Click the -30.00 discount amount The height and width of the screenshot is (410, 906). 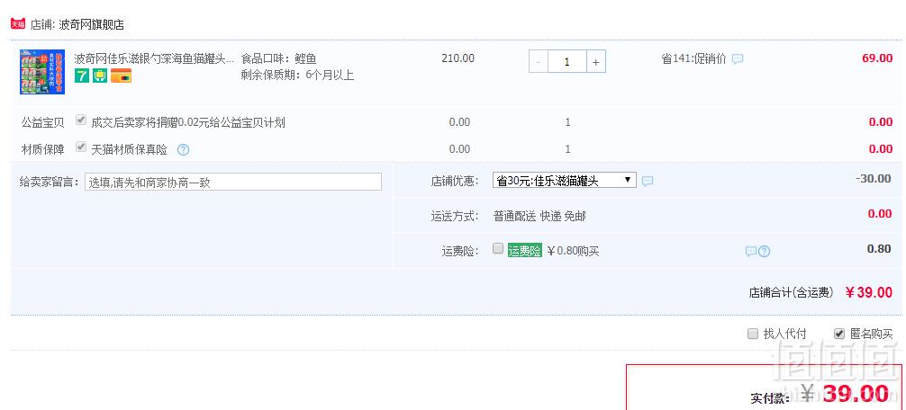874,179
